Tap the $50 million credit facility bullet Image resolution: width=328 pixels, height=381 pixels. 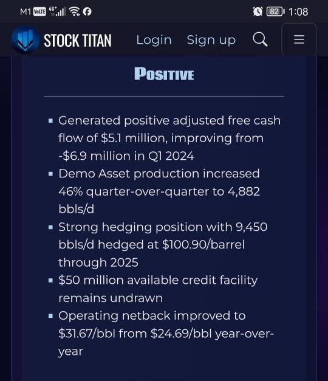click(x=153, y=289)
